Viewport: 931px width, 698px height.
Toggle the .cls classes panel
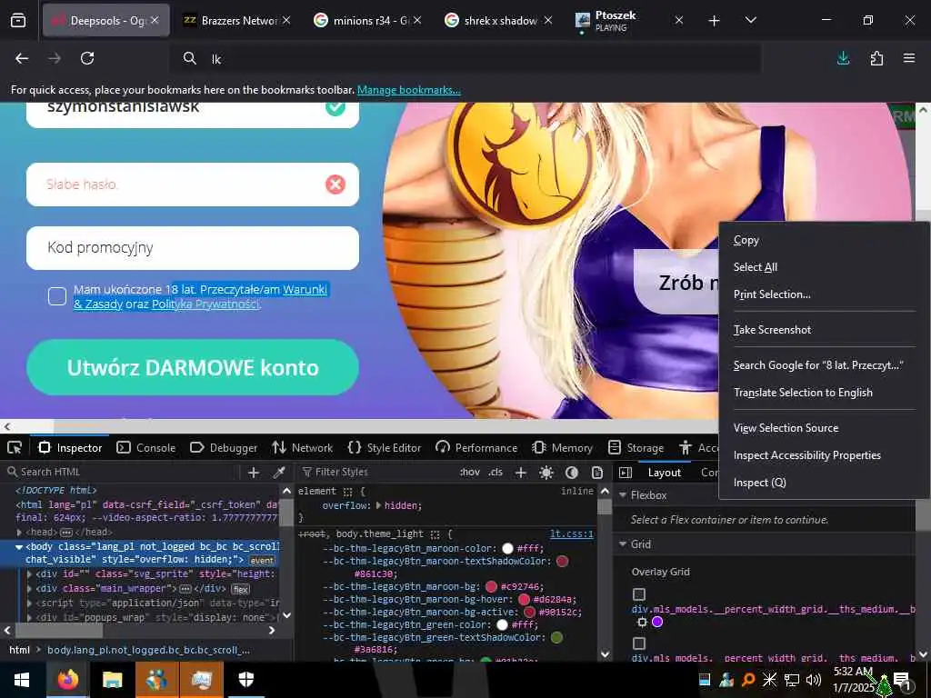pyautogui.click(x=496, y=473)
